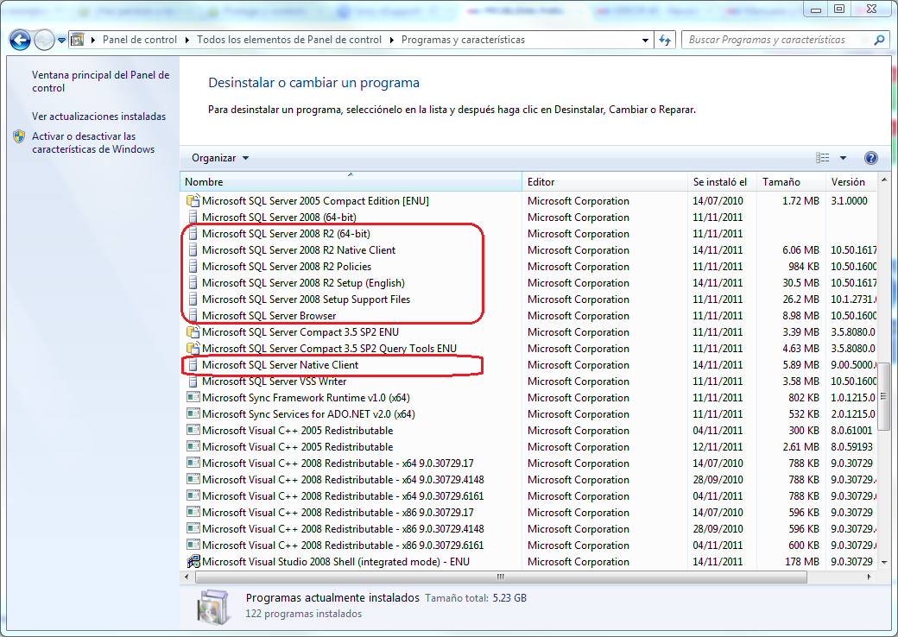898x637 pixels.
Task: Open help with the question mark icon
Action: [x=870, y=158]
